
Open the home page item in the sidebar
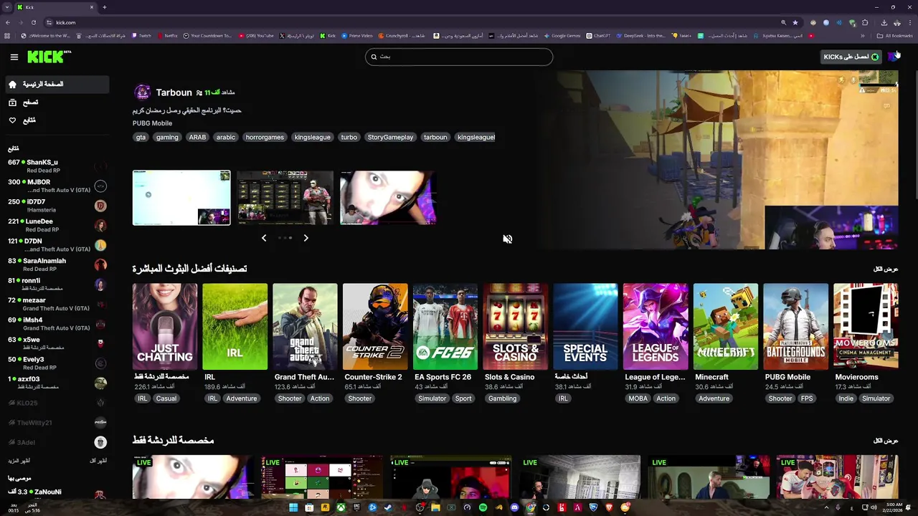pyautogui.click(x=57, y=84)
